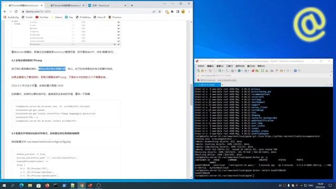Toggle Chrome's side panel icon
Image resolution: width=336 pixels, height=189 pixels.
point(177,12)
